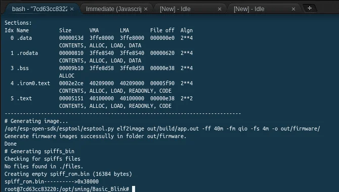This screenshot has width=339, height=192.
Task: Click the VMA value '40209000'
Action: (x=102, y=83)
